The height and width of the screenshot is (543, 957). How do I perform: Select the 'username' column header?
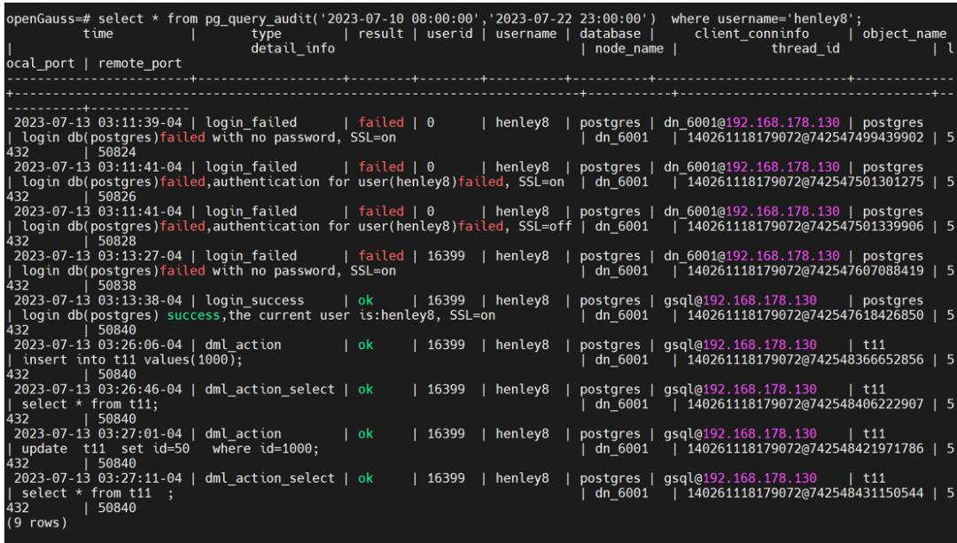tap(526, 34)
